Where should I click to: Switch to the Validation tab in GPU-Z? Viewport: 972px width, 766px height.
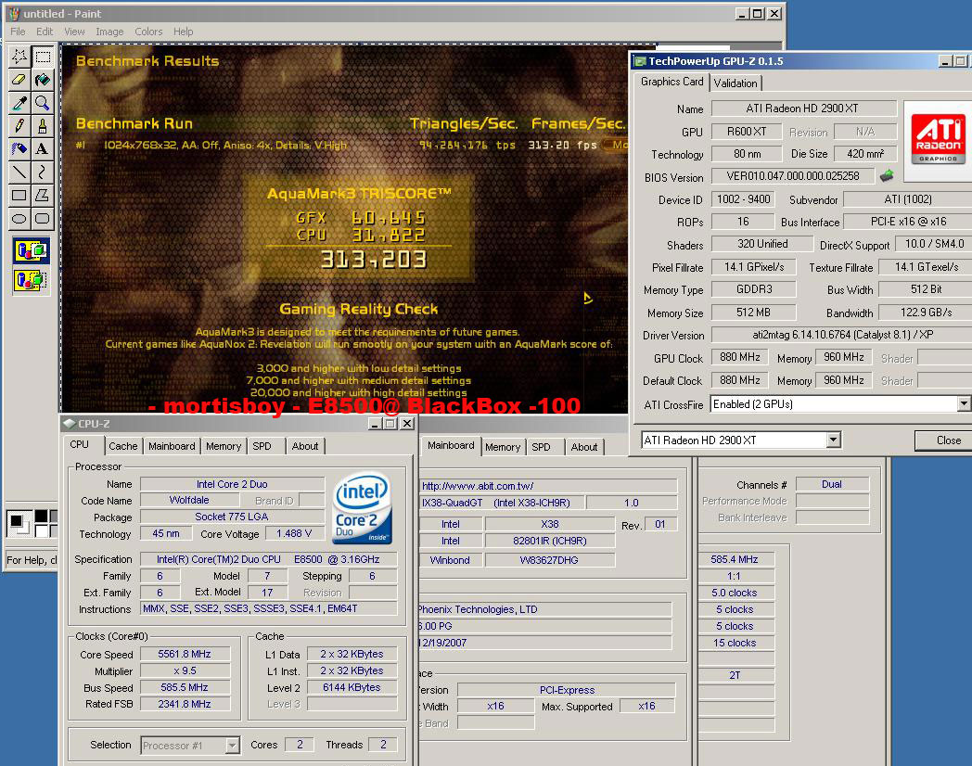pos(735,83)
